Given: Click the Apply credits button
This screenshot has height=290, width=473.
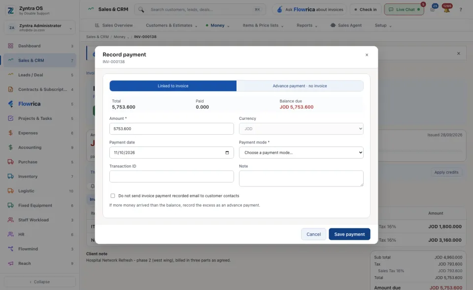Looking at the screenshot, I should click(x=446, y=172).
